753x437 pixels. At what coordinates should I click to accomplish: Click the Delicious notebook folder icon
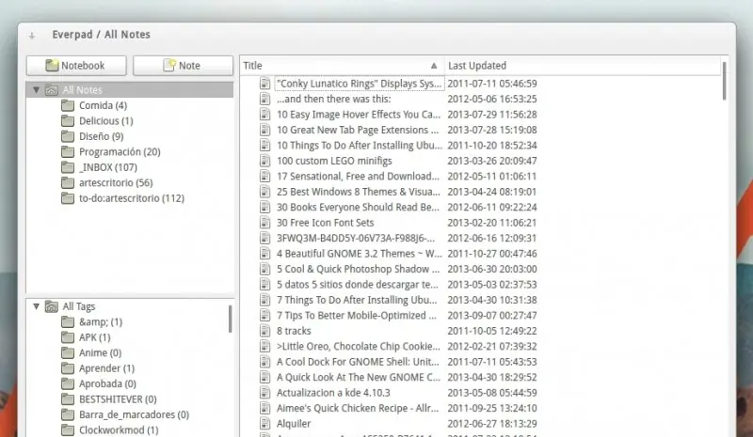point(68,120)
